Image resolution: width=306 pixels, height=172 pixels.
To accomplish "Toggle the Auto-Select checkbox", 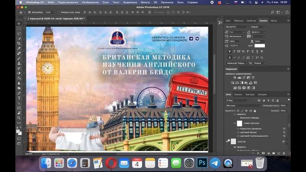I will [x=30, y=12].
